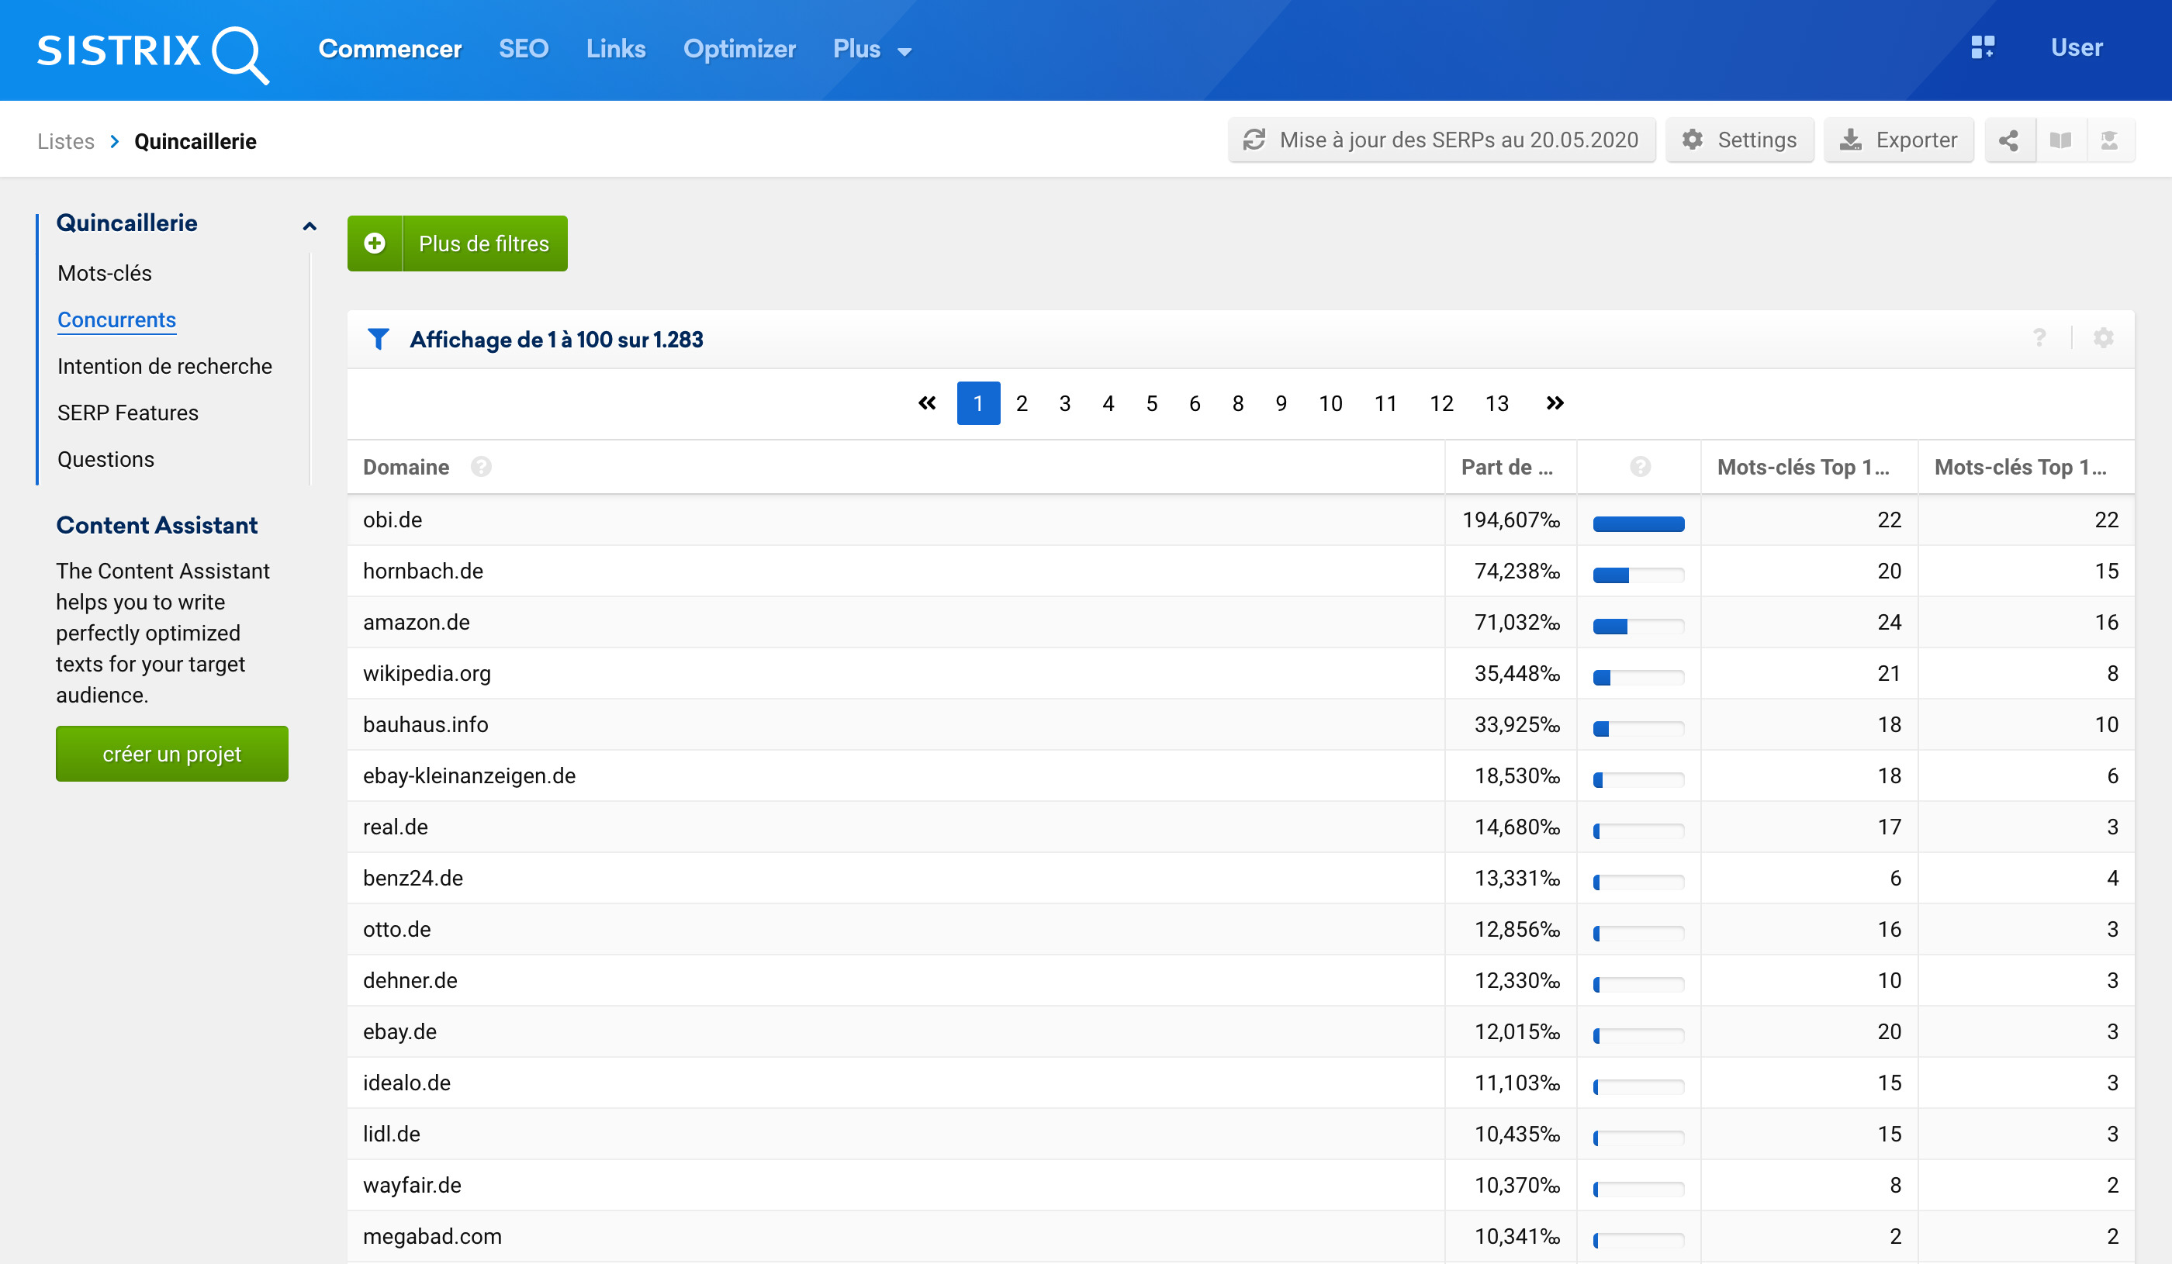Open the table settings gear icon
The height and width of the screenshot is (1264, 2172).
(2103, 338)
